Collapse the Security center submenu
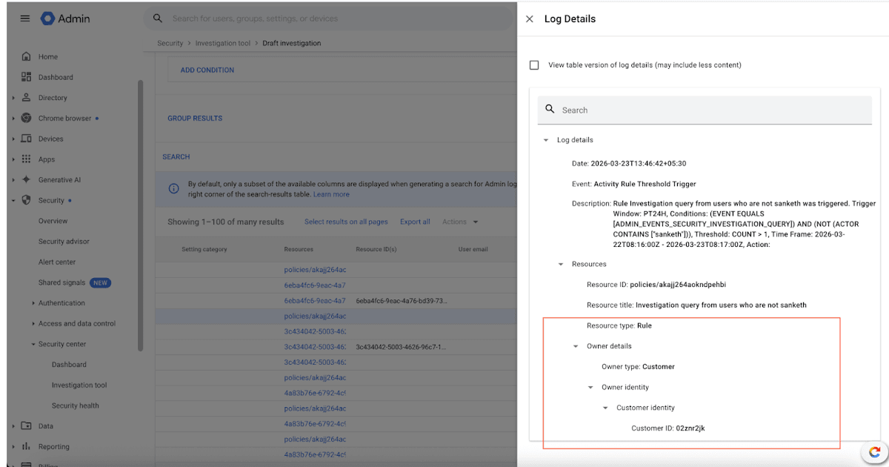Image resolution: width=889 pixels, height=467 pixels. [x=33, y=344]
